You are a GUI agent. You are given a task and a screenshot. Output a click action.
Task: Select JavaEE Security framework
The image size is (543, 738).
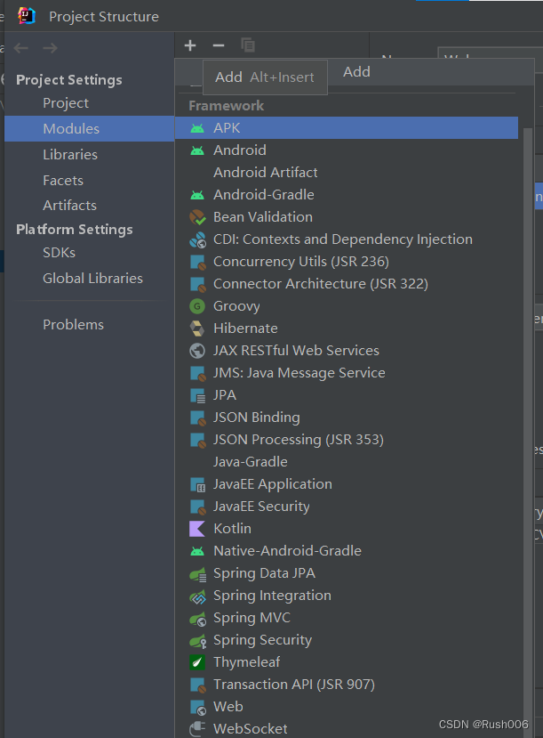coord(347,507)
